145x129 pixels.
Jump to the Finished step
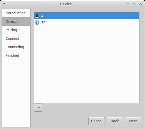click(x=16, y=56)
